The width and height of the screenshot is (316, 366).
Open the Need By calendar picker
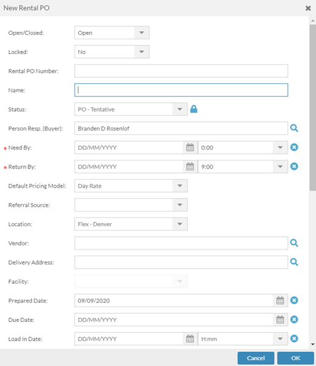coord(190,148)
